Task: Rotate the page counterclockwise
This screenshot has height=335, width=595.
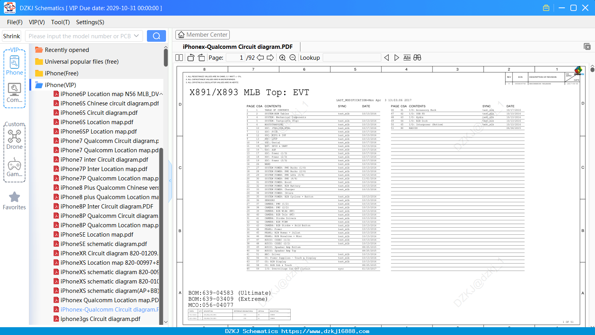Action: 191,57
